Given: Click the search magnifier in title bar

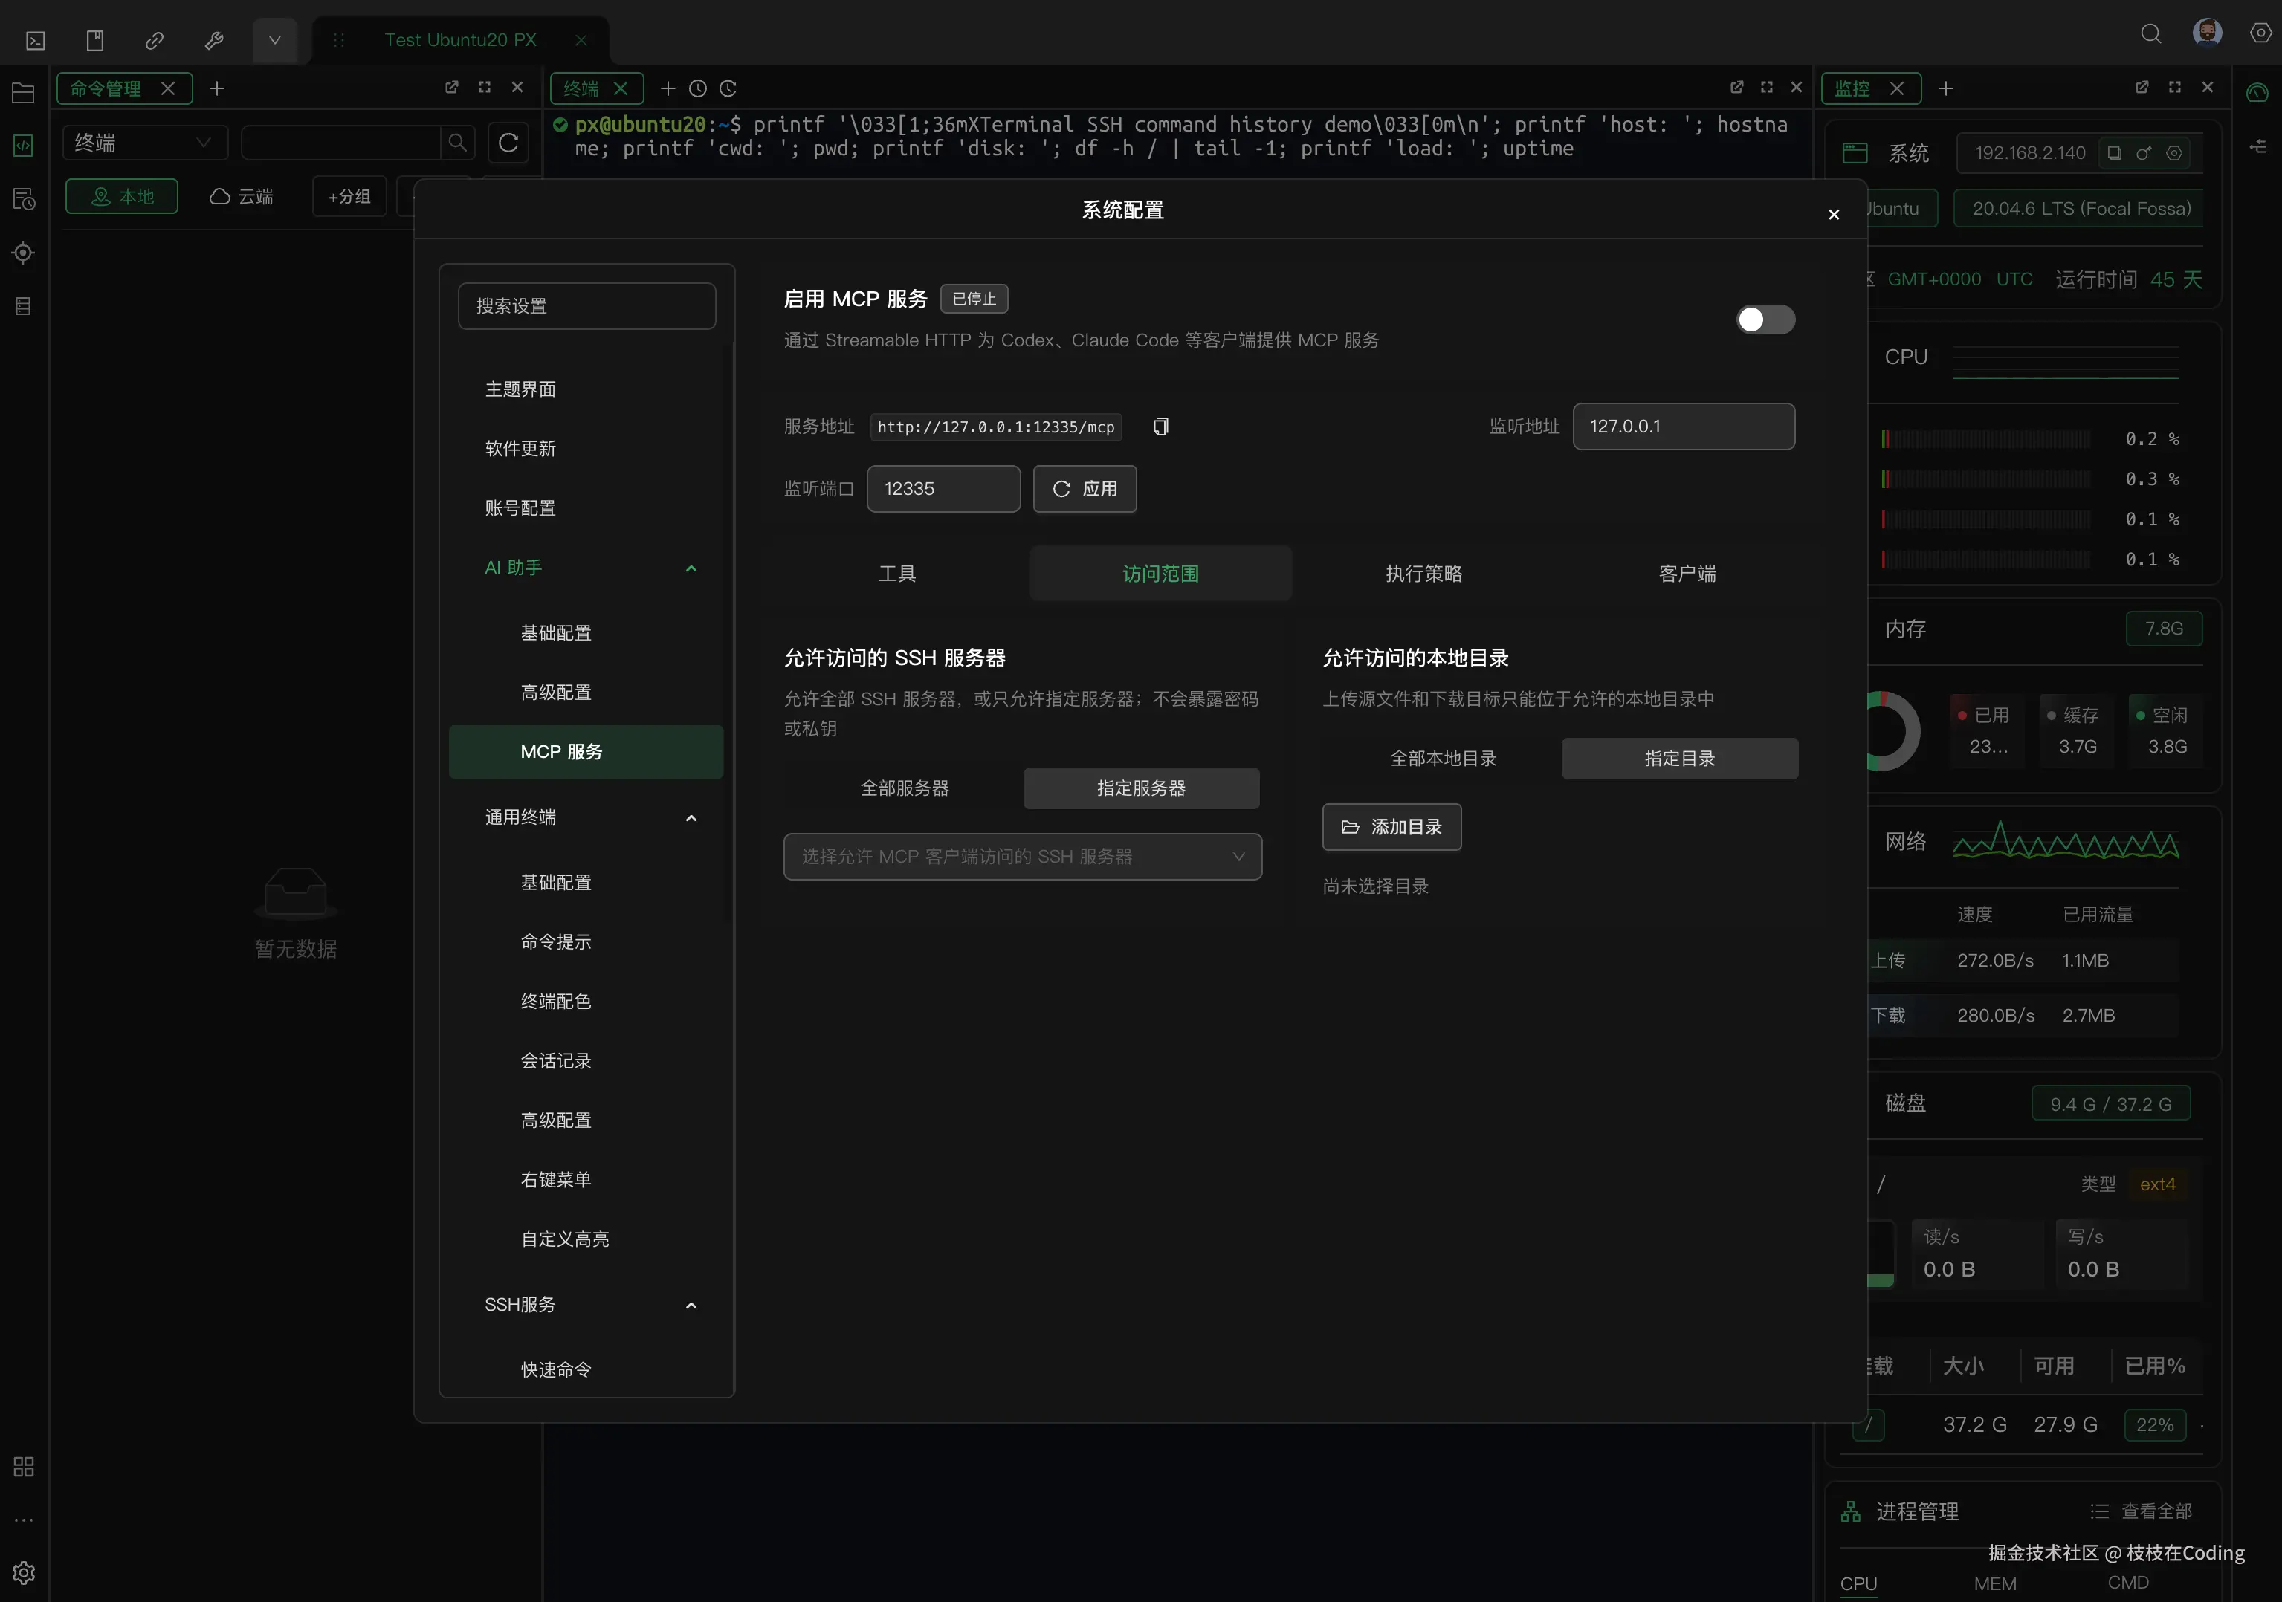Looking at the screenshot, I should (2151, 33).
